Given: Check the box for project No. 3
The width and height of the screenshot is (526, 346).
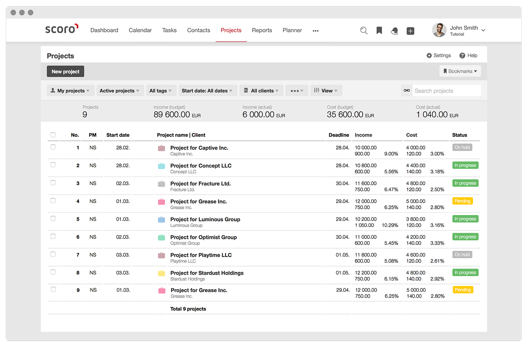Looking at the screenshot, I should coord(53,183).
